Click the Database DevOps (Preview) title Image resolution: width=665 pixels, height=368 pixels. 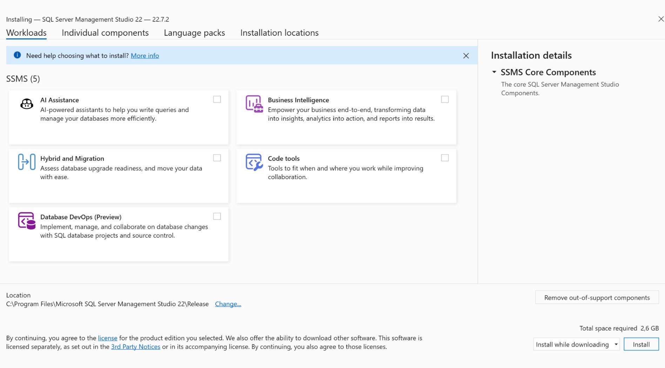81,217
